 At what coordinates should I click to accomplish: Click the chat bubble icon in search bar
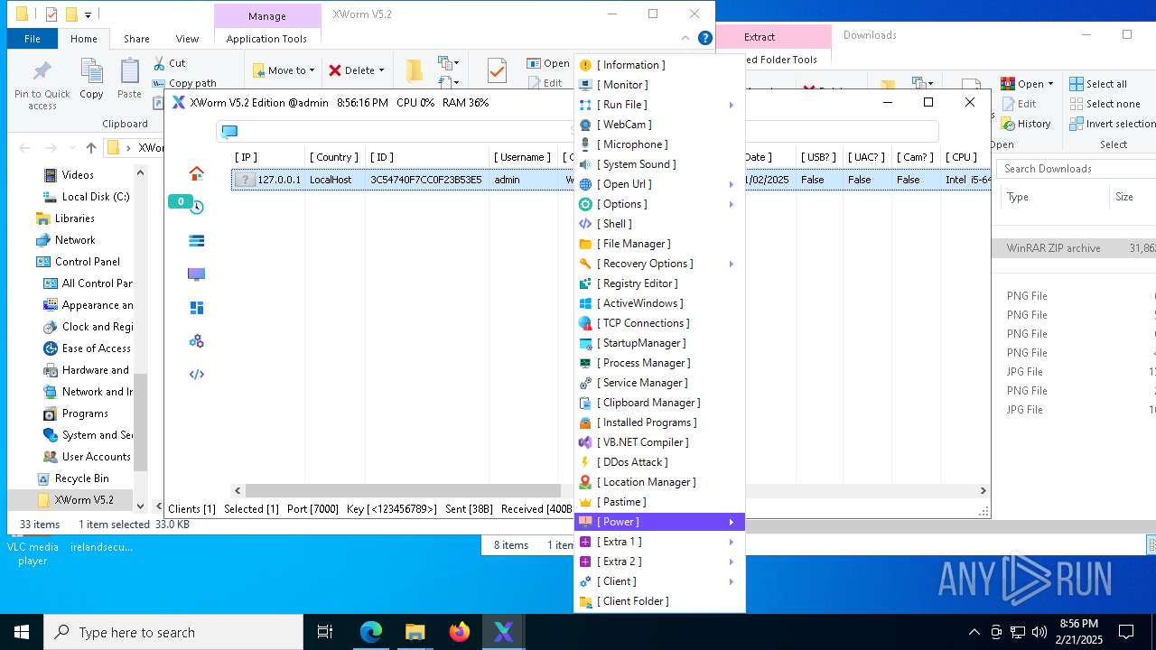tap(229, 132)
